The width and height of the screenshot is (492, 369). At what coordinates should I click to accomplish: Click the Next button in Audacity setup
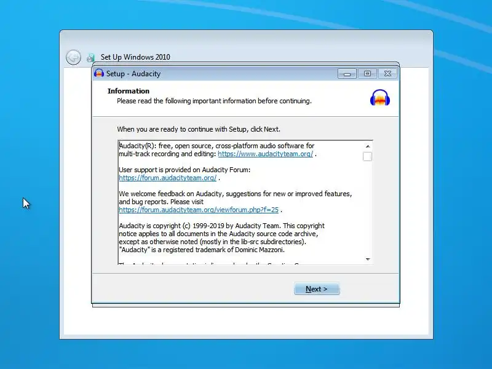click(x=317, y=288)
